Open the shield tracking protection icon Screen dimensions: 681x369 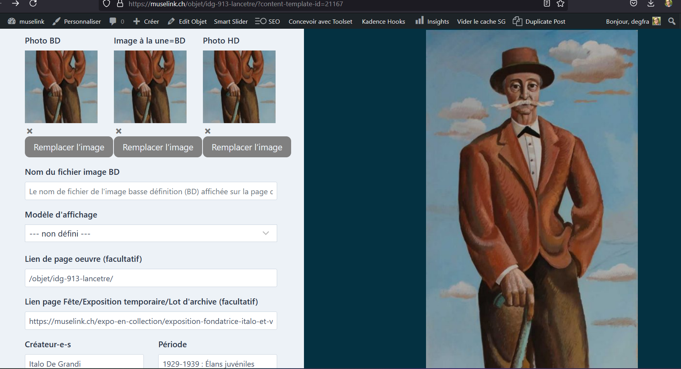tap(107, 4)
